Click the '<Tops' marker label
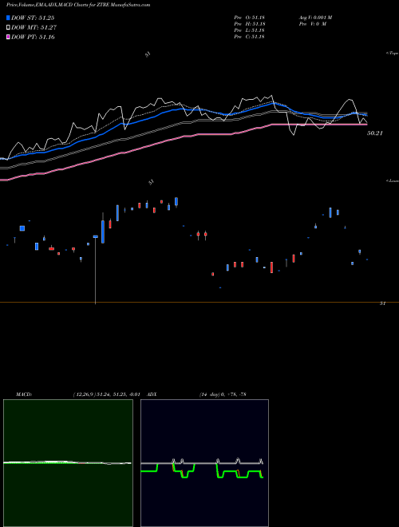399x527 pixels. pos(393,53)
